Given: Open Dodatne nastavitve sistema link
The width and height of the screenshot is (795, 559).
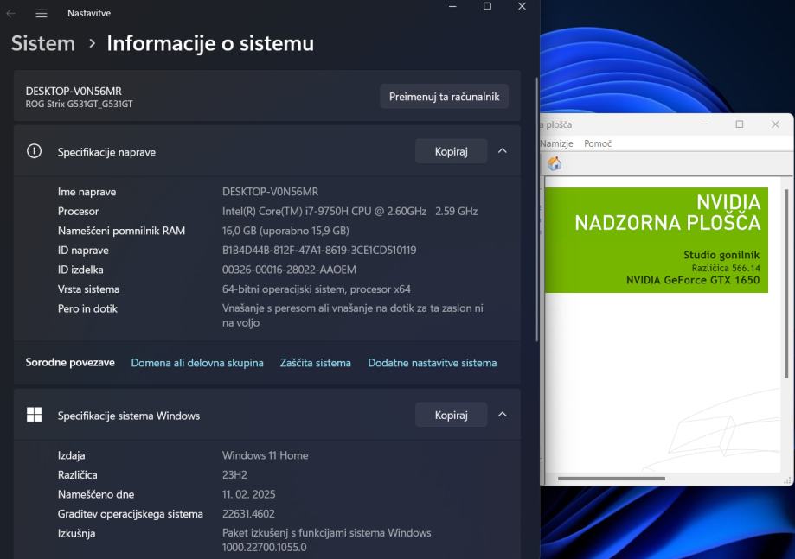Looking at the screenshot, I should [433, 363].
